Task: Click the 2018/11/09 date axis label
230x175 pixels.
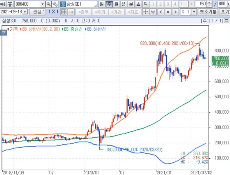Action: pos(13,173)
